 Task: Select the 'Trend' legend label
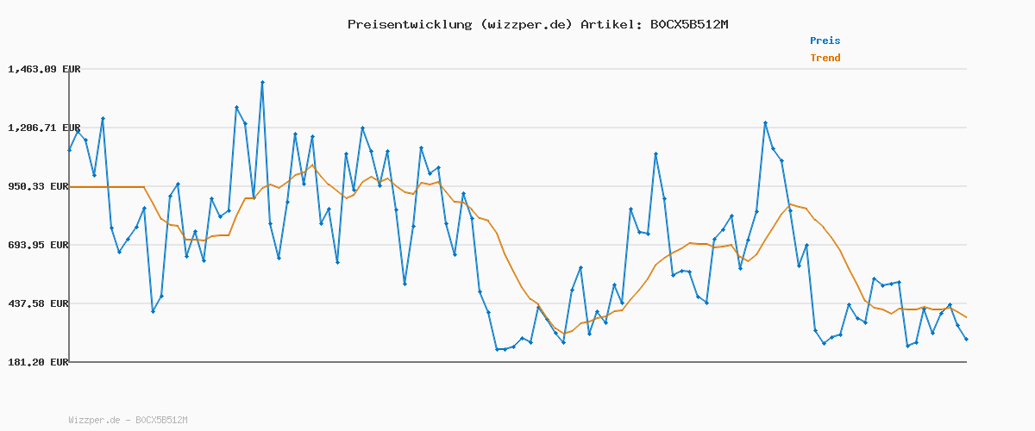pyautogui.click(x=825, y=59)
